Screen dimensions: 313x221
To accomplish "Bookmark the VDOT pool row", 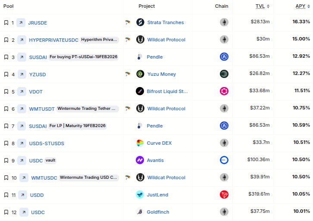I will [6, 92].
